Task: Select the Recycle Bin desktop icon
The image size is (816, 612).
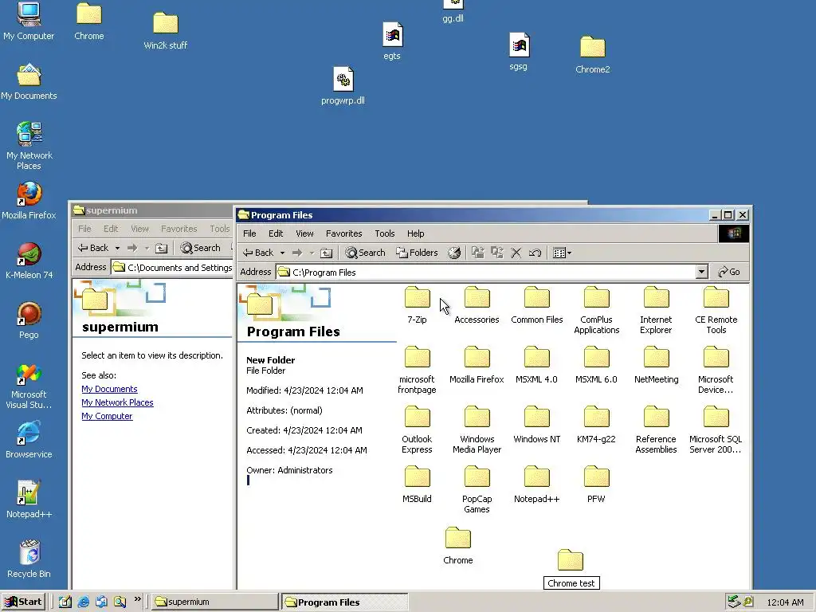Action: (29, 559)
